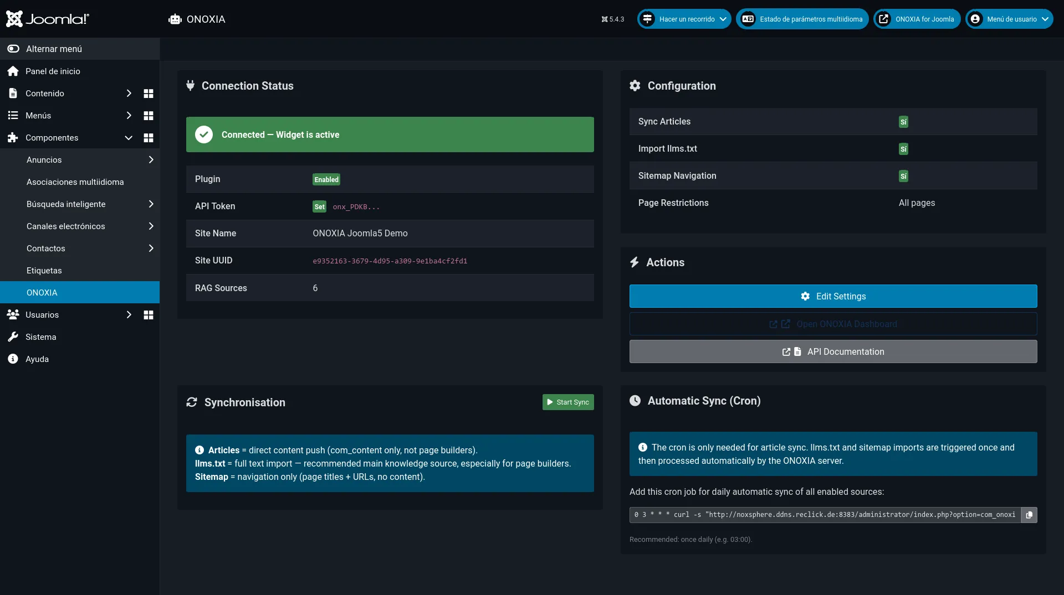Viewport: 1064px width, 595px height.
Task: Click the Sistema wrench icon
Action: click(13, 337)
